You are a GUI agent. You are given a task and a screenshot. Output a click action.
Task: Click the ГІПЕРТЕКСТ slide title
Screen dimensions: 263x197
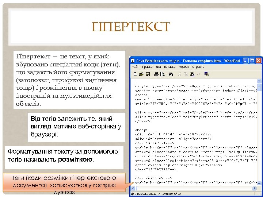131,27
